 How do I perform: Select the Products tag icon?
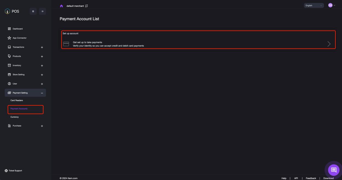point(9,56)
